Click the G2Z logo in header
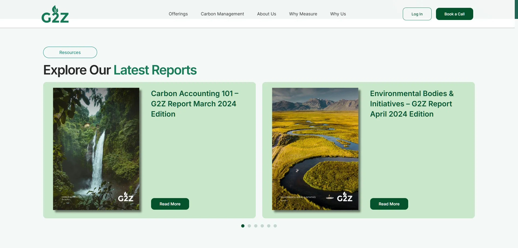This screenshot has height=248, width=518. (55, 14)
